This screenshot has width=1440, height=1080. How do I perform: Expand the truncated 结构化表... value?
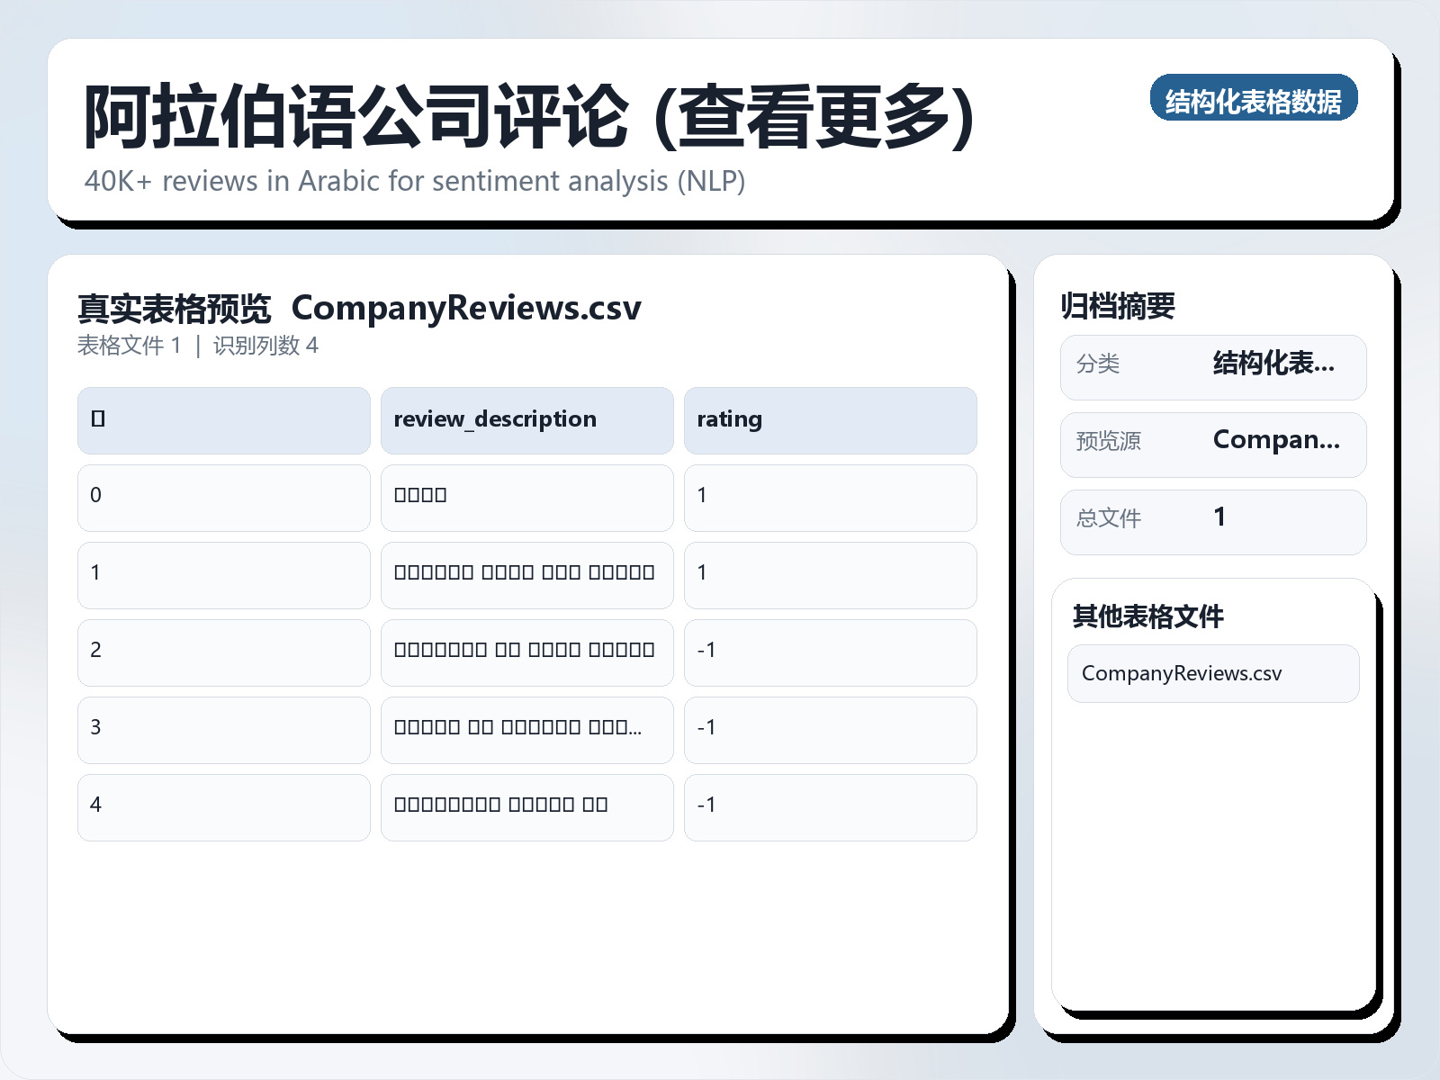tap(1274, 365)
